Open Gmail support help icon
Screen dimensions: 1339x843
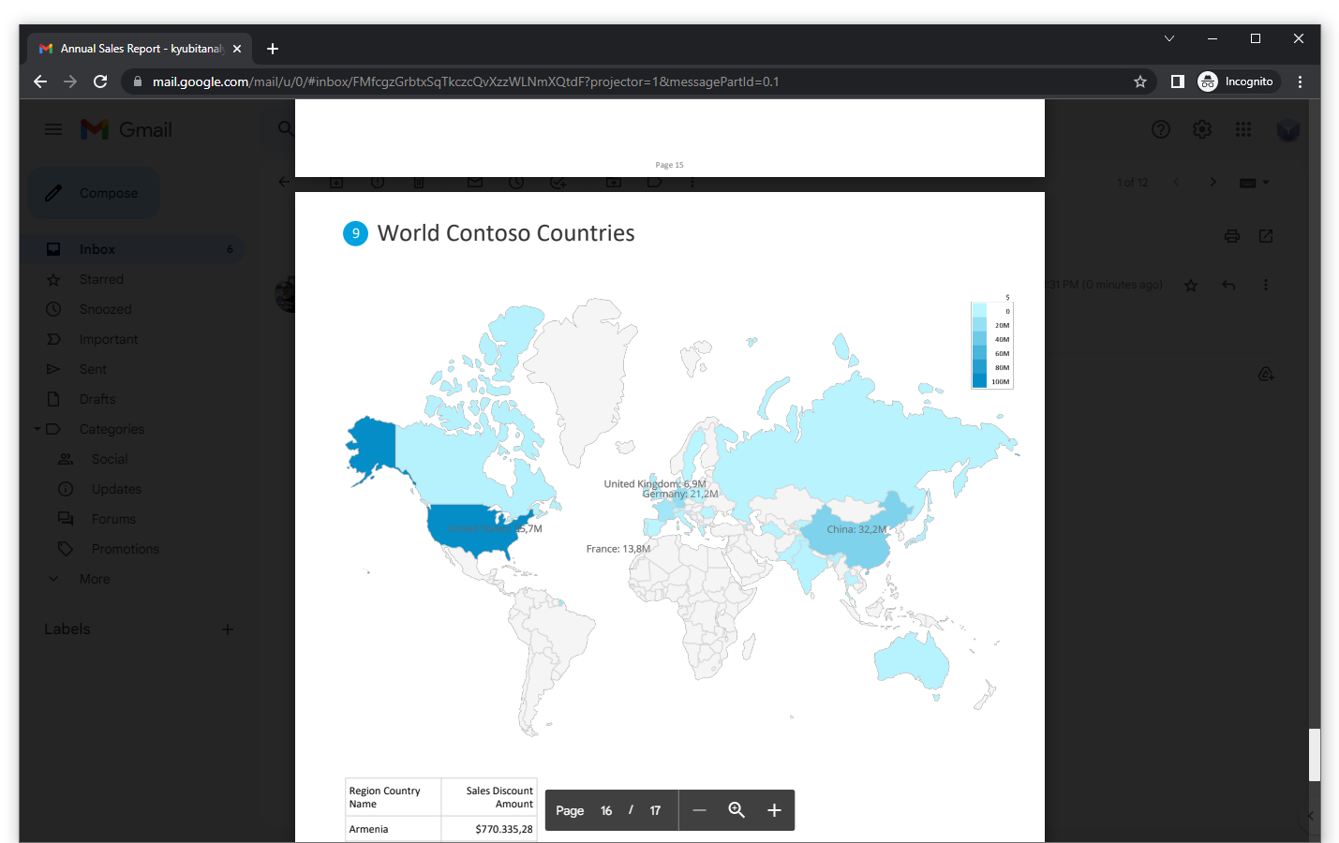(1161, 129)
